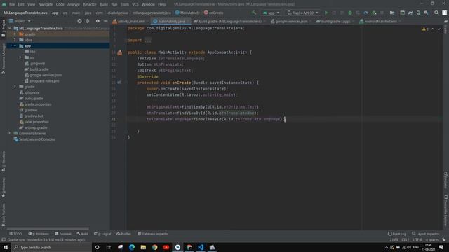
Task: Open the Build menu
Action: click(x=104, y=4)
